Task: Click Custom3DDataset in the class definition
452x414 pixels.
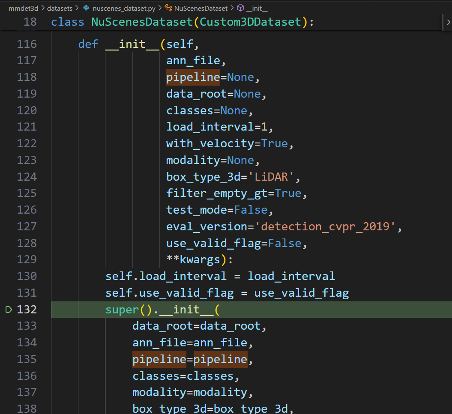Action: pos(250,22)
